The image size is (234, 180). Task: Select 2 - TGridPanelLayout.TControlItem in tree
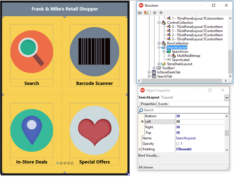tap(197, 35)
